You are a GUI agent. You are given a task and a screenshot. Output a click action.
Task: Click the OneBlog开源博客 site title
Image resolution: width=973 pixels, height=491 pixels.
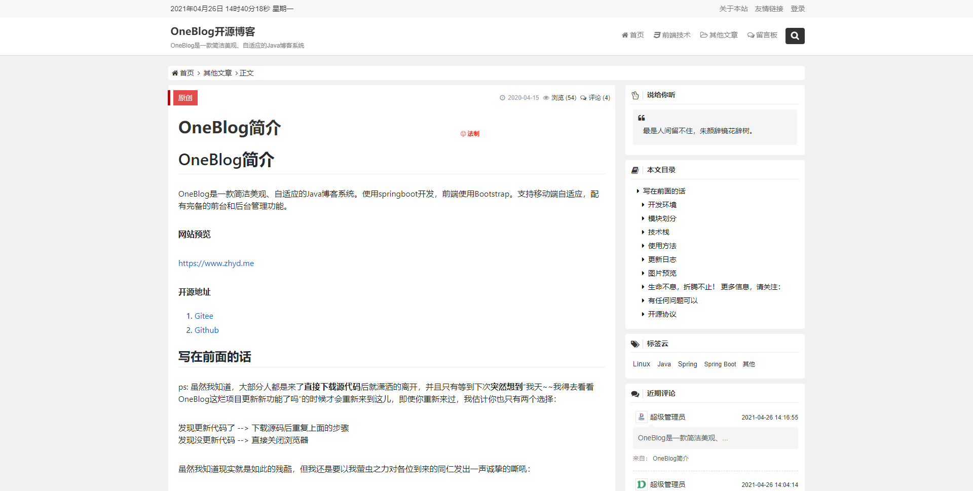[213, 31]
